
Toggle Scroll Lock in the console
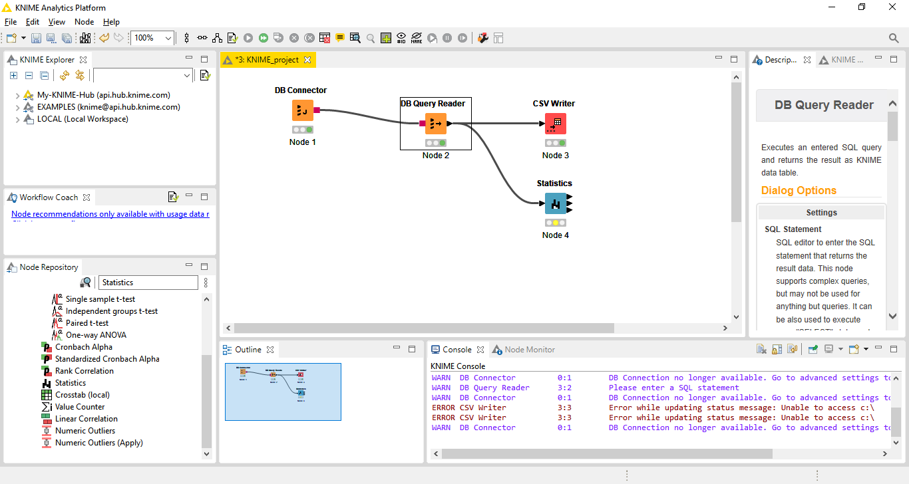(x=777, y=349)
